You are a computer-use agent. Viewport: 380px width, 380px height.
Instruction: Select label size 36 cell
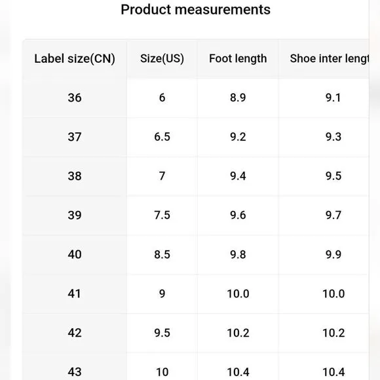click(x=75, y=98)
